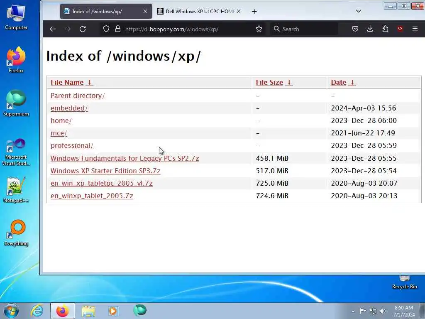Select the Supermium desktop shortcut
Image resolution: width=425 pixels, height=319 pixels.
pos(16,103)
